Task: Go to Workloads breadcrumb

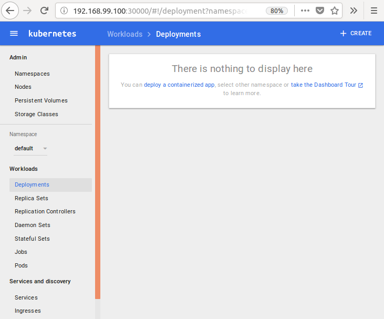Action: pos(125,34)
